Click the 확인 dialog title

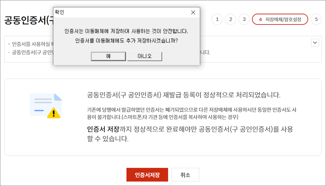pos(59,12)
